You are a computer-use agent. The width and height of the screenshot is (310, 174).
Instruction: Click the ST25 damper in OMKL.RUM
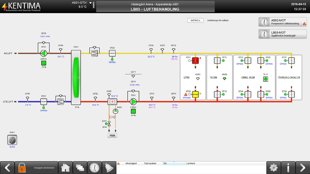point(260,60)
